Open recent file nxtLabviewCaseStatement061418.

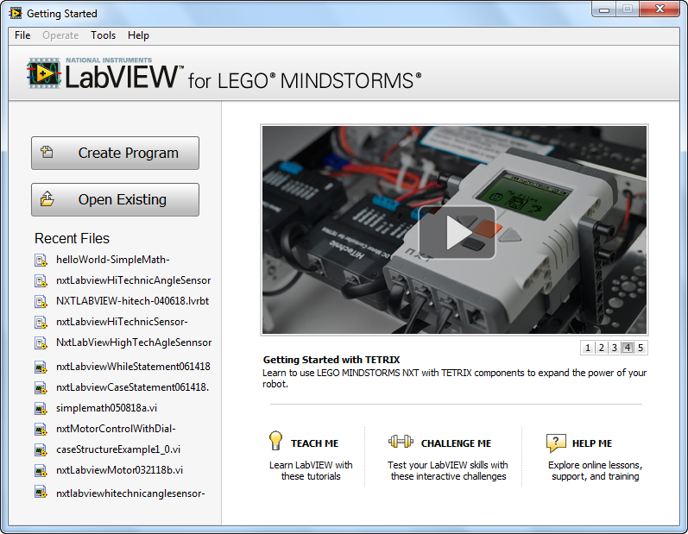pos(133,387)
